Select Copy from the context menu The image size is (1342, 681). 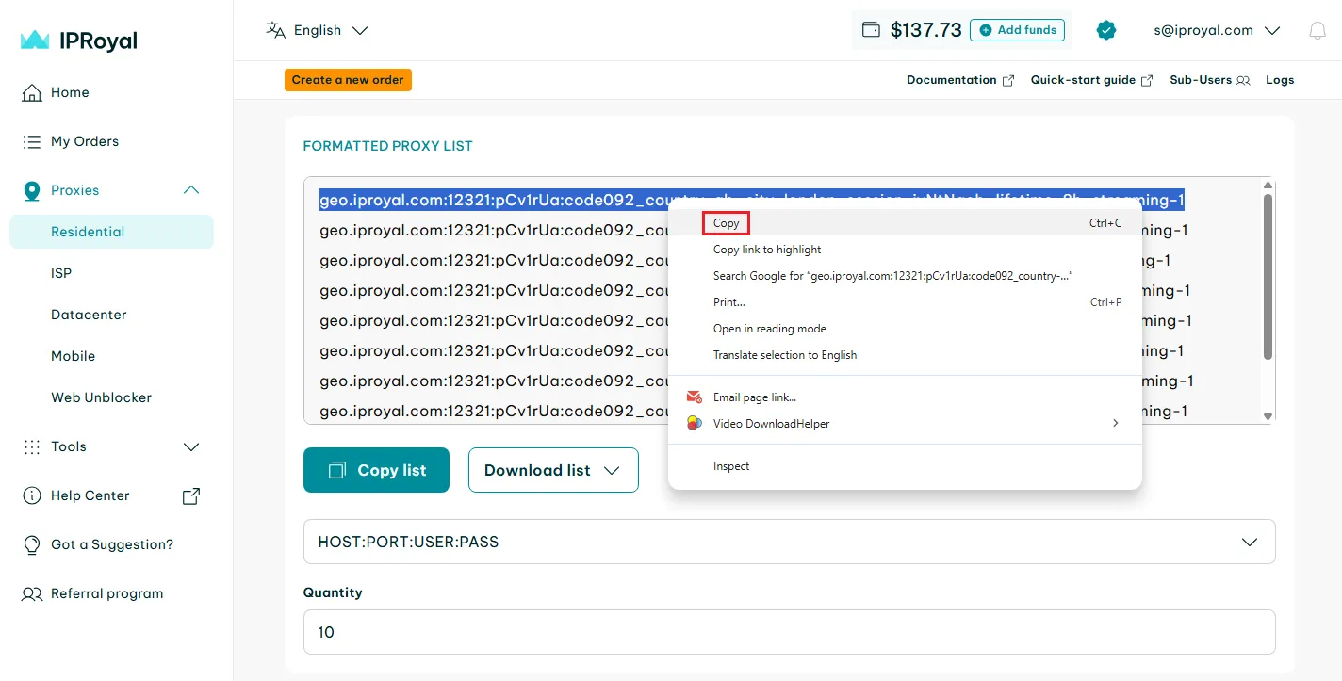click(x=726, y=223)
